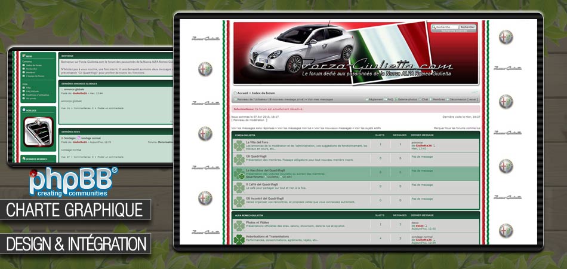567x269 pixels.
Task: Open Index du forum breadcrumb link
Action: coord(263,93)
